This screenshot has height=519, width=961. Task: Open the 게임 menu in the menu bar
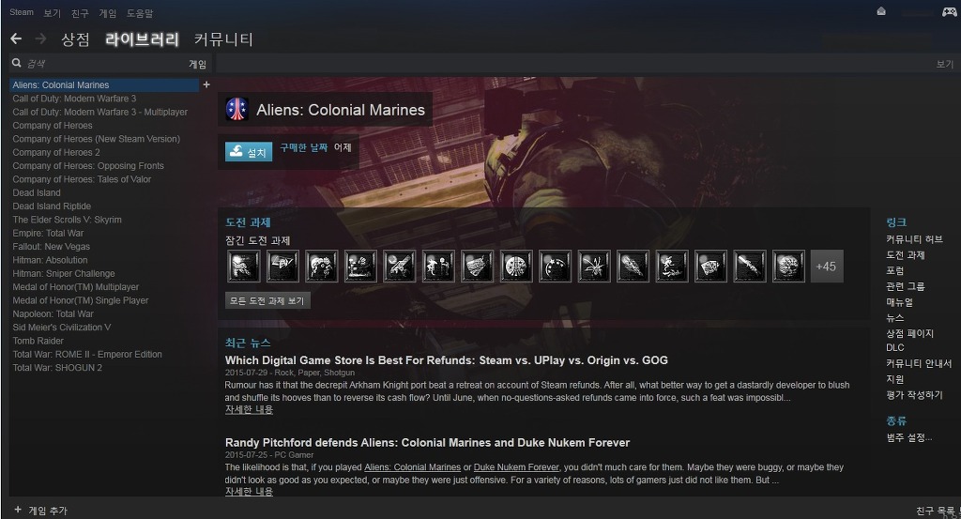[107, 13]
